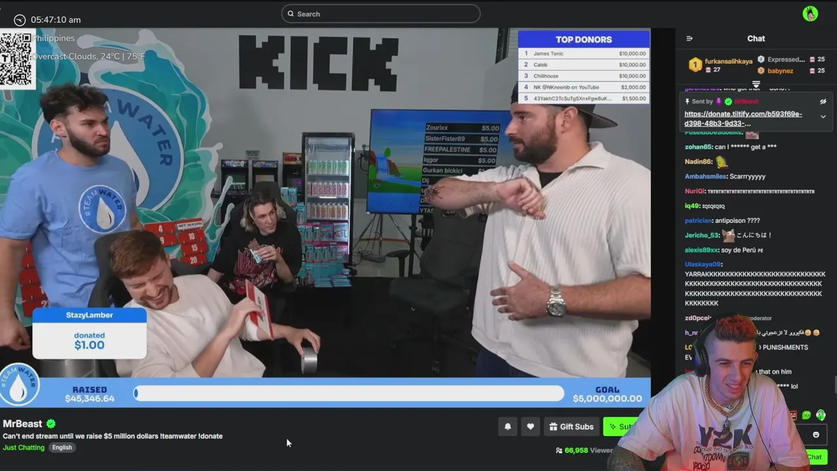The image size is (837, 471).
Task: Click the emote in Nadin86's message
Action: (722, 161)
